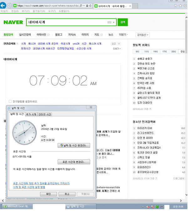Close the related searches with X icon
The image size is (188, 212).
119,44
